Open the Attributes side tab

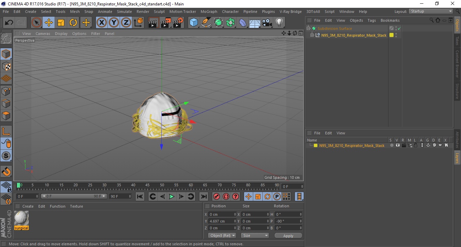pyautogui.click(x=457, y=140)
